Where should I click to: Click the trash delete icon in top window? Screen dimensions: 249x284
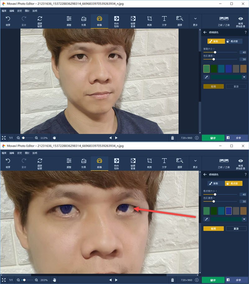(x=172, y=138)
